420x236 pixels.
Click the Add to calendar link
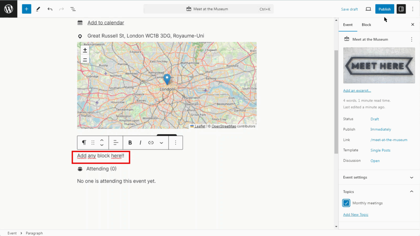(x=105, y=23)
